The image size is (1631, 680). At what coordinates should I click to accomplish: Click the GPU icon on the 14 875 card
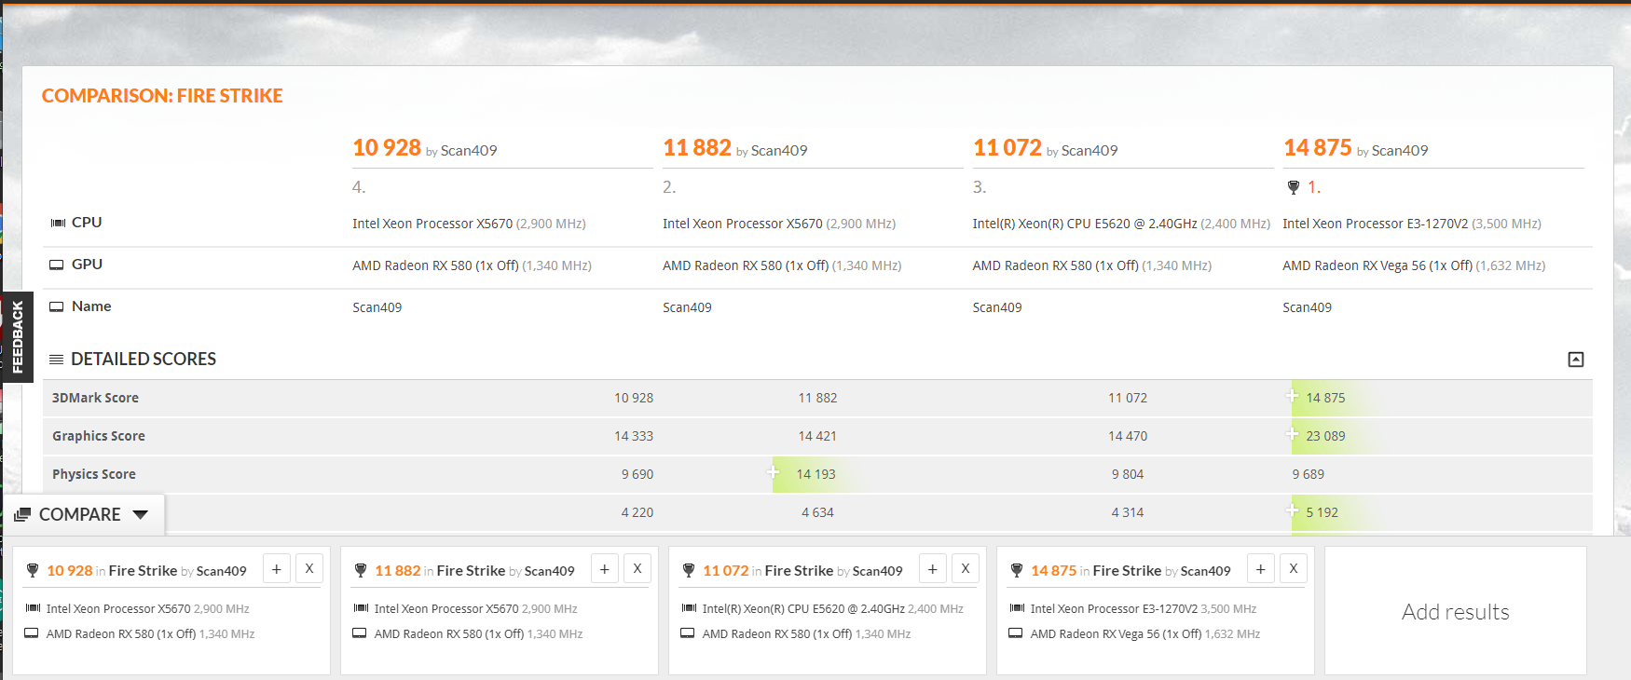1017,633
